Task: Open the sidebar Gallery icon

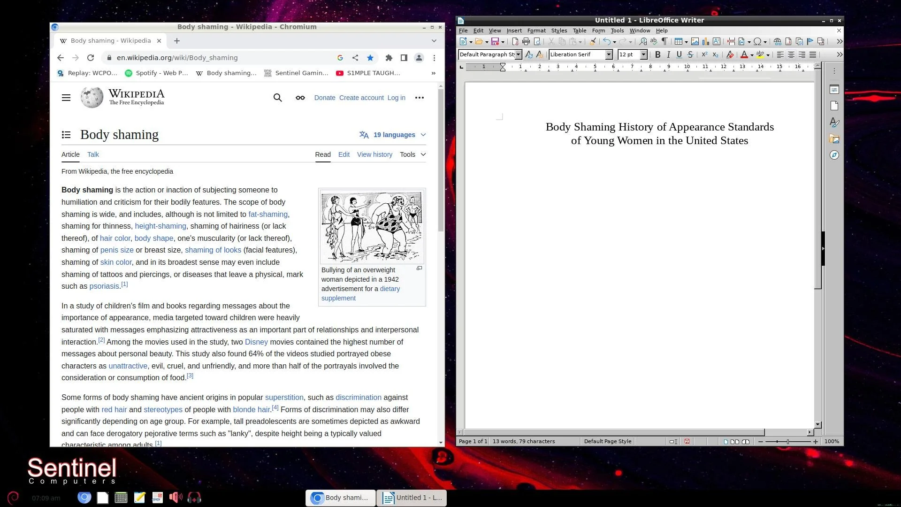Action: click(x=834, y=139)
